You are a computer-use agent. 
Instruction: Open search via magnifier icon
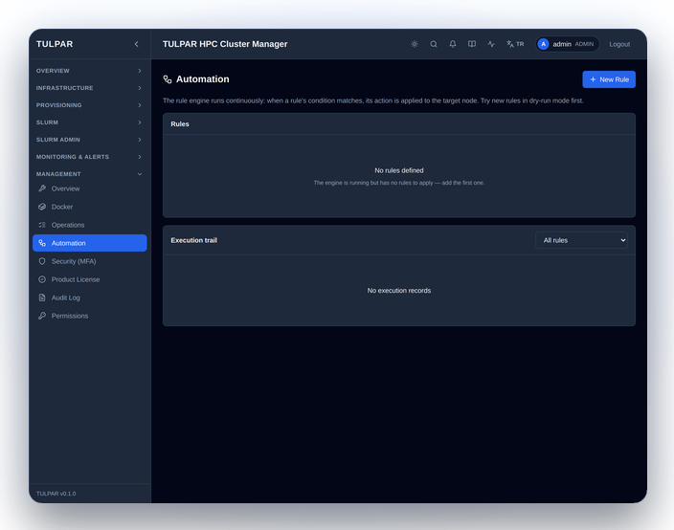click(x=434, y=44)
